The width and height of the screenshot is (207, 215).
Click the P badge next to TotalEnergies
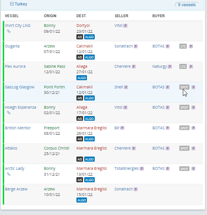tap(142, 169)
